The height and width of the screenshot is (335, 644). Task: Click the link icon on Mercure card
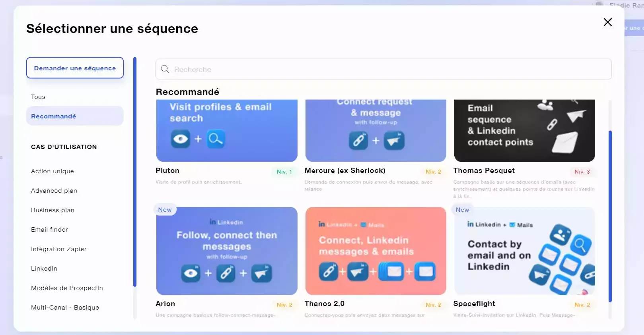point(358,141)
